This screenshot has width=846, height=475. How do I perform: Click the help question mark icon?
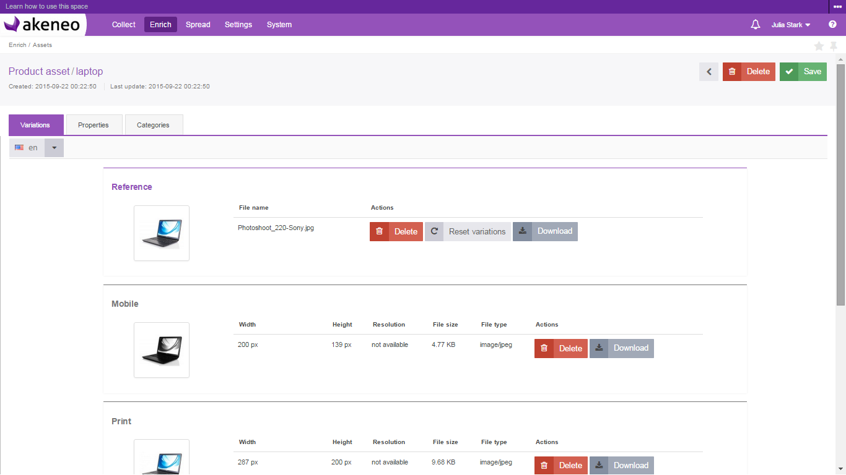click(x=832, y=25)
